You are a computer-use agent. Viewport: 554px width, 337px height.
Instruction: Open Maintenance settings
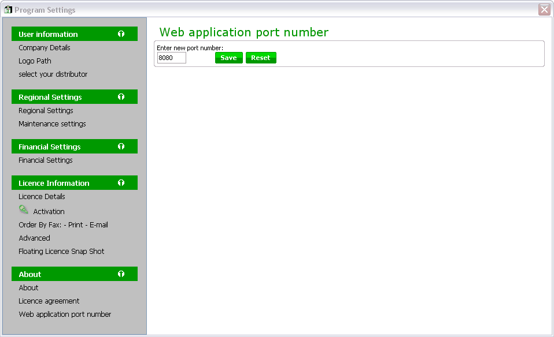(52, 124)
